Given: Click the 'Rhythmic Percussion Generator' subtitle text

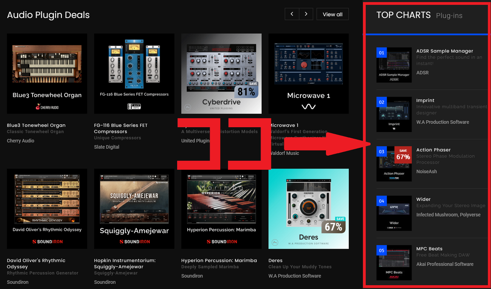Looking at the screenshot, I should click(43, 273).
